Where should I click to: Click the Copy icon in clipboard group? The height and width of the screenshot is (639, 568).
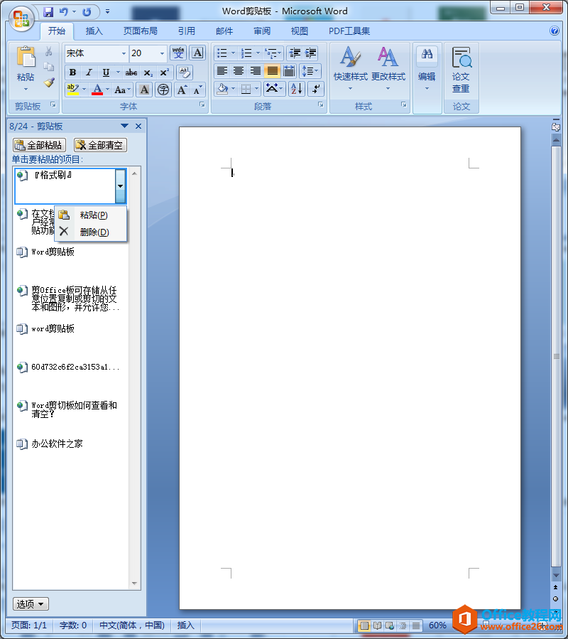[x=49, y=66]
